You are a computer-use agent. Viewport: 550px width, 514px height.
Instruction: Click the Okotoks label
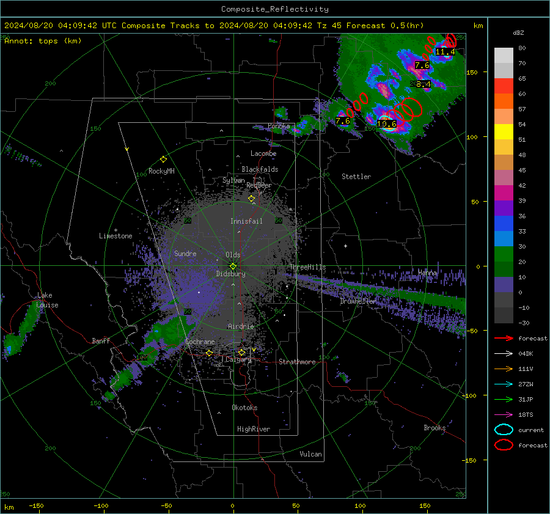244,408
